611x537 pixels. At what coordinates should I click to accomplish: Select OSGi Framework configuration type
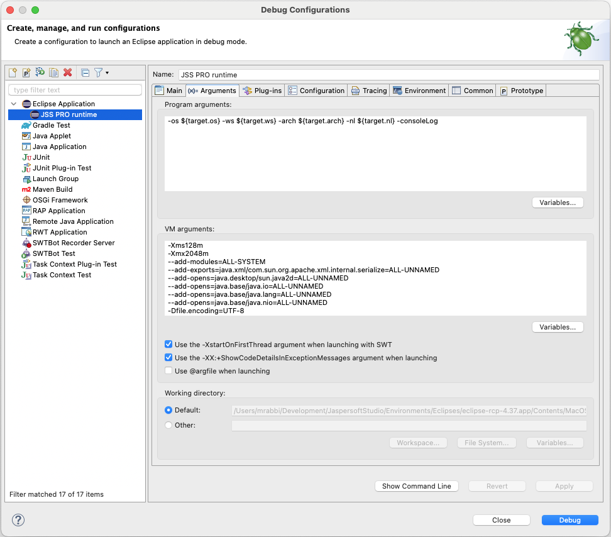pos(60,200)
